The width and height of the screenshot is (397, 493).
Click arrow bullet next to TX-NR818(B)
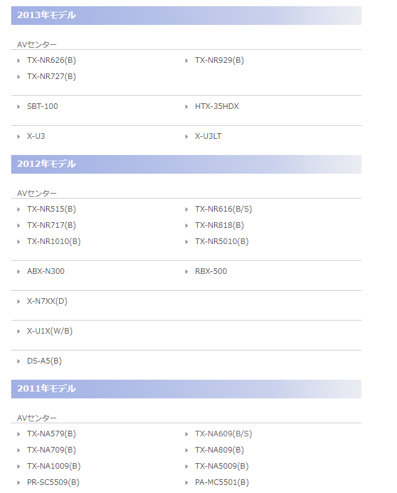[187, 225]
